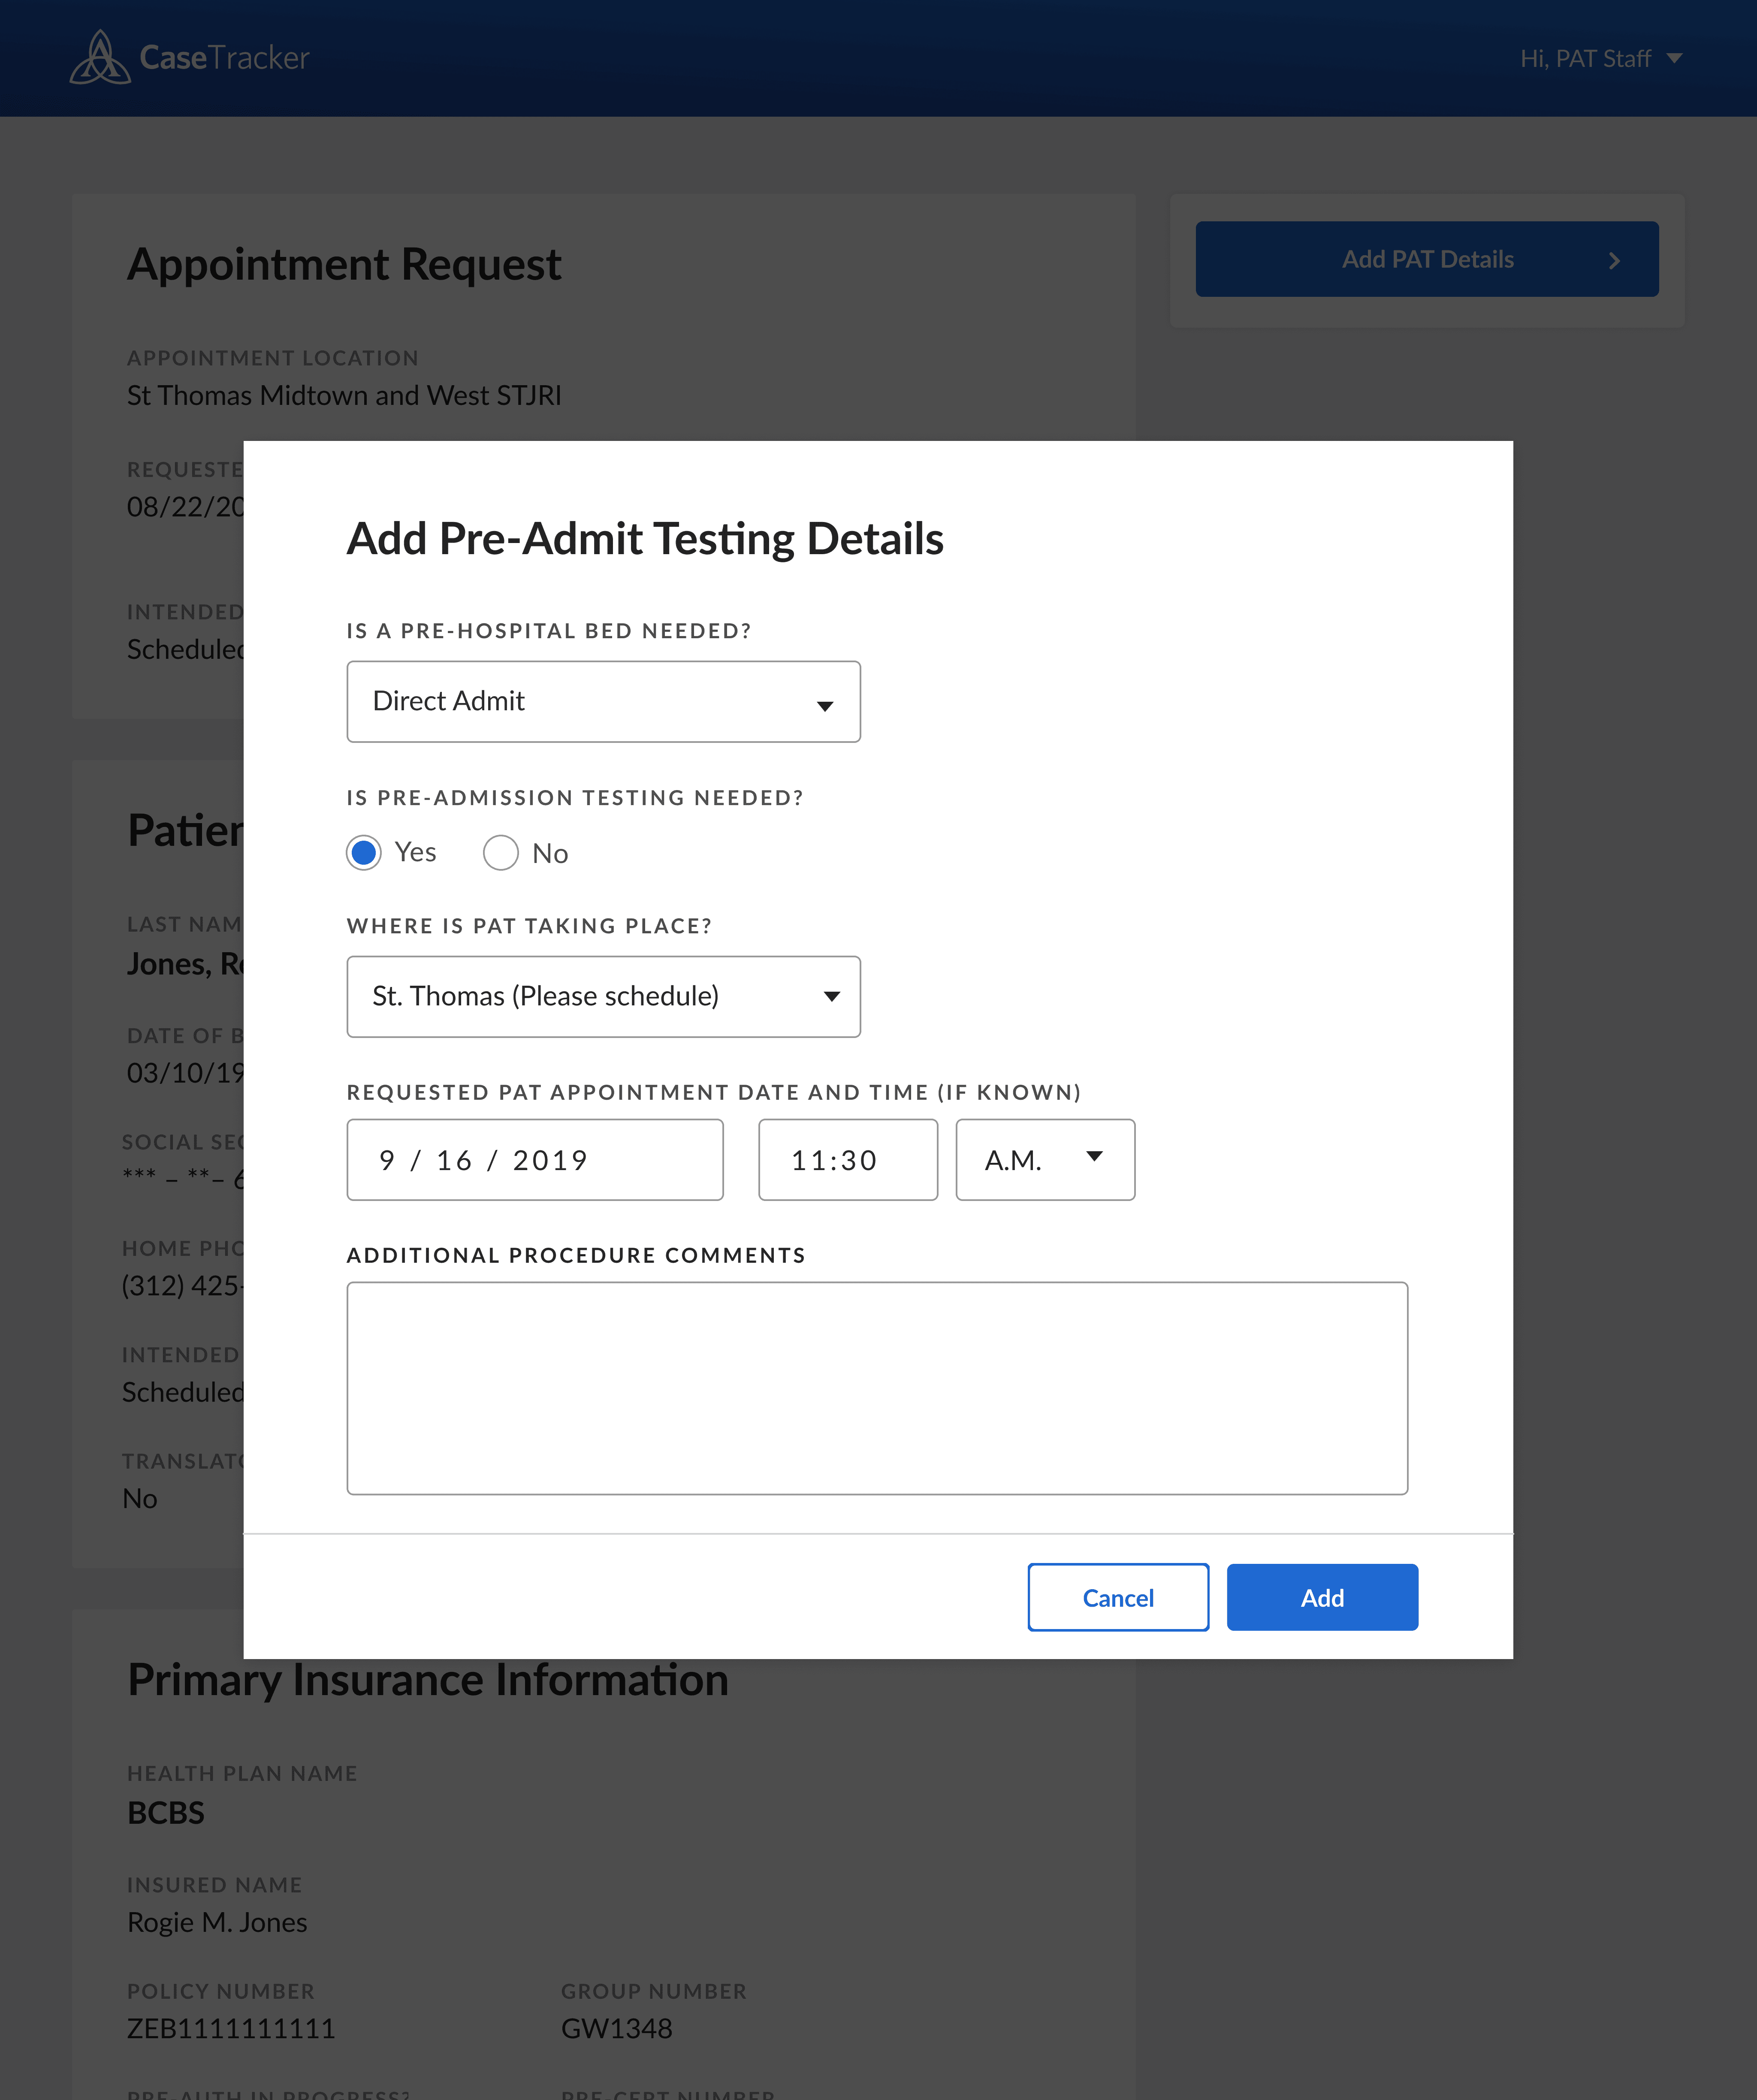The height and width of the screenshot is (2100, 1757).
Task: Click the PAT appointment date field
Action: click(x=534, y=1160)
